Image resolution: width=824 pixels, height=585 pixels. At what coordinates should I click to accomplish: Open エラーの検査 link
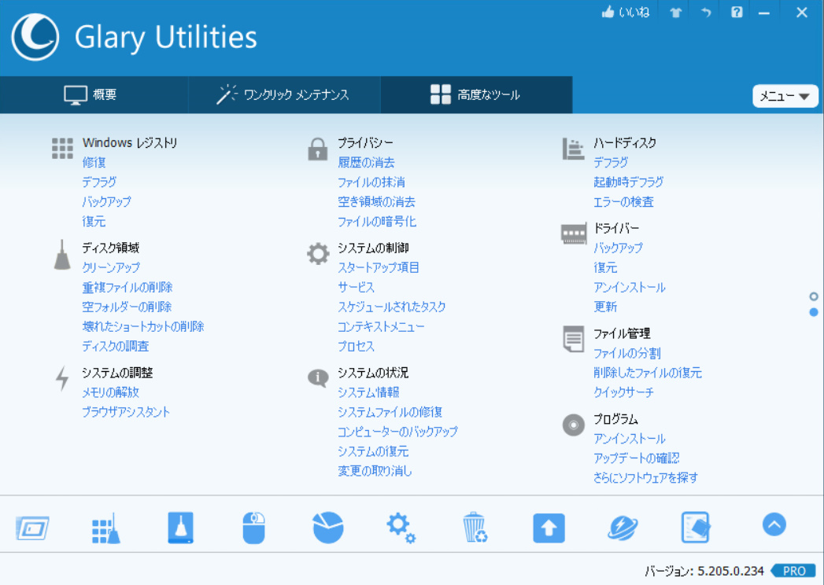624,201
